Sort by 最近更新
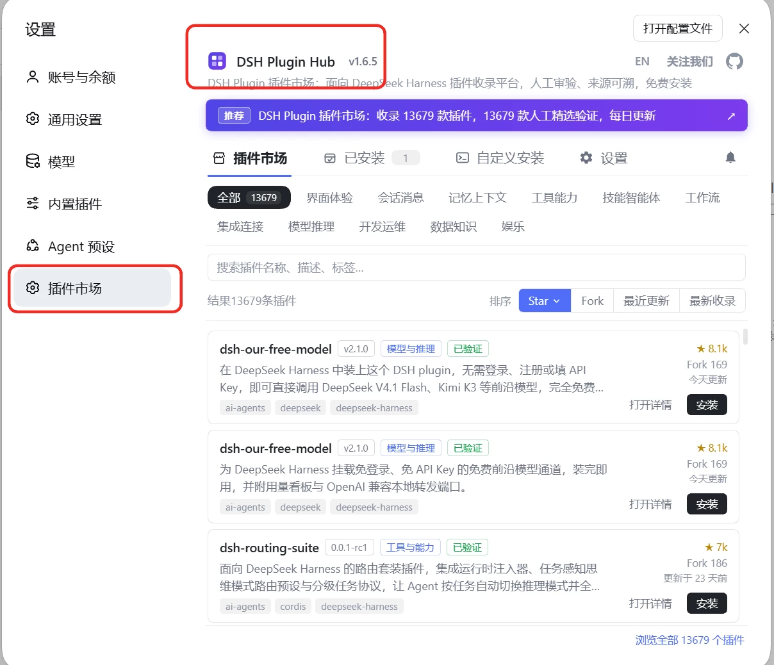The width and height of the screenshot is (774, 665). coord(646,300)
